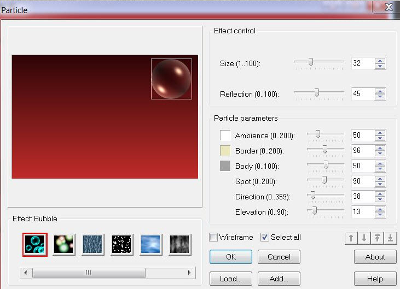Click the Load... button
The width and height of the screenshot is (400, 289).
pos(231,279)
